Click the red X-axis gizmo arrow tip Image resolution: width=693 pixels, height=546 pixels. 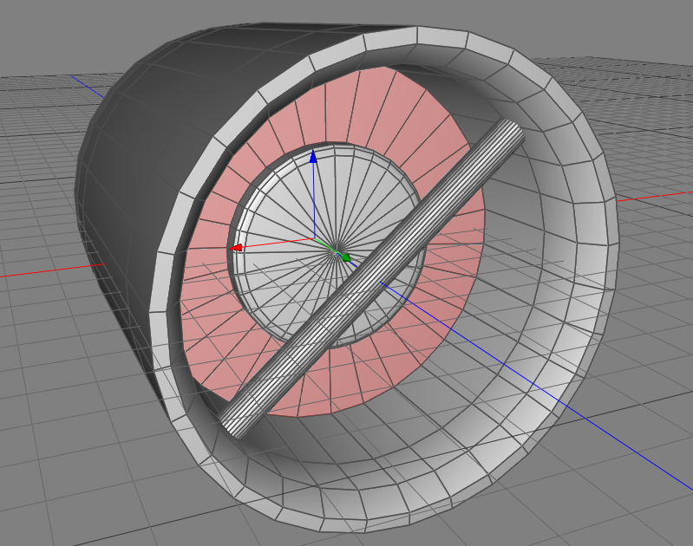[237, 248]
